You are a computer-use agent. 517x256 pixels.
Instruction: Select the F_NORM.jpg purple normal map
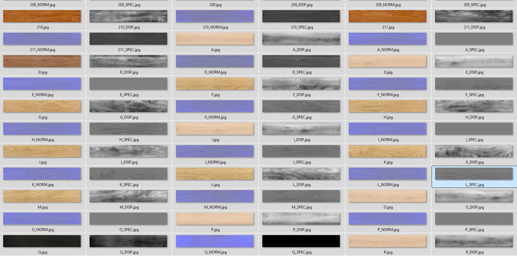pos(387,84)
